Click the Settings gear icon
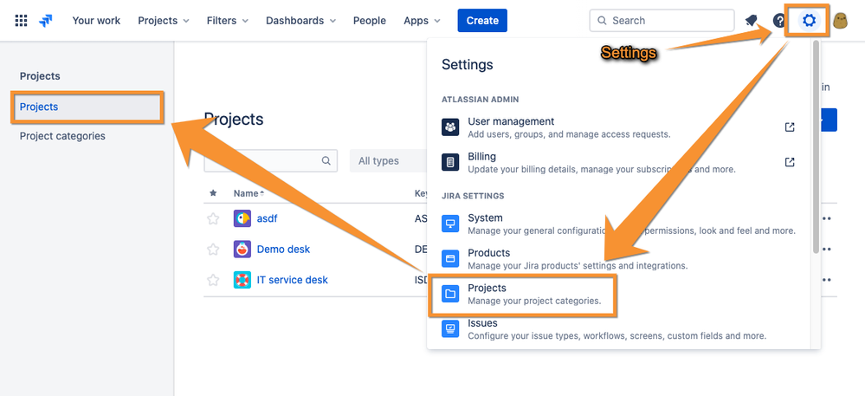This screenshot has height=396, width=865. pos(809,21)
